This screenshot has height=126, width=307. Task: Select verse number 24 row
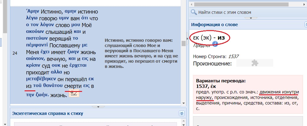click(15, 53)
